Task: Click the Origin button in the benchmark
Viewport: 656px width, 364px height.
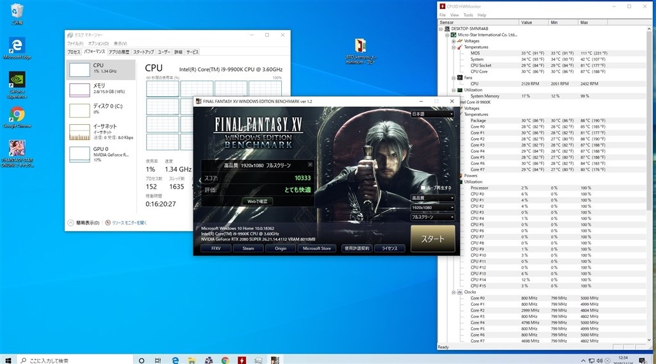Action: pos(281,248)
